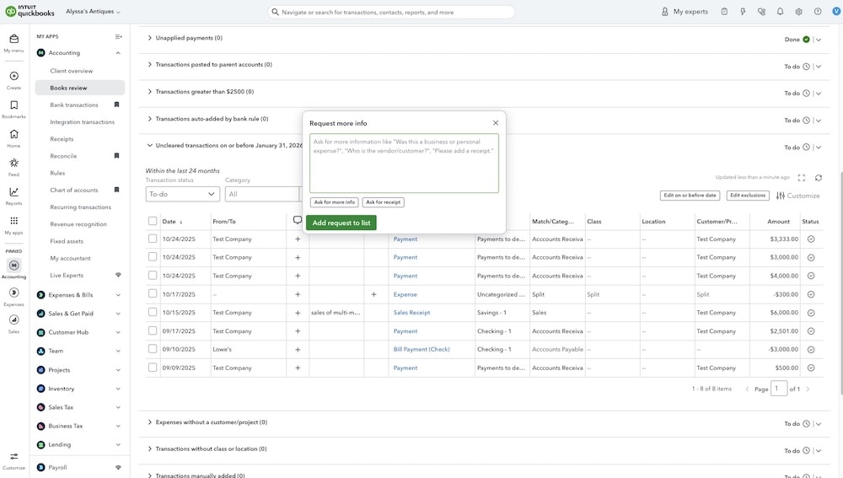Select pinned Sales icon in rail
Image resolution: width=843 pixels, height=478 pixels.
click(14, 320)
